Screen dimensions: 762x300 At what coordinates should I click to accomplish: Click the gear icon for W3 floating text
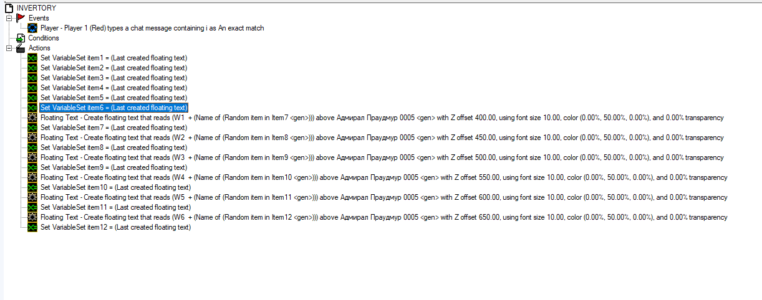tap(32, 157)
